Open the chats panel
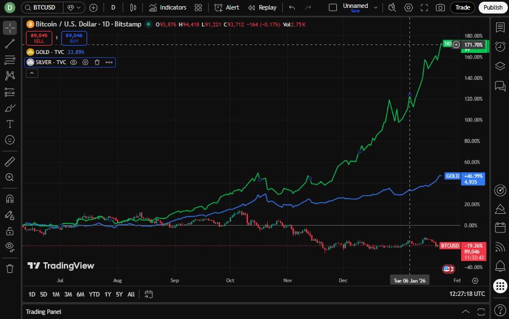 (x=500, y=86)
